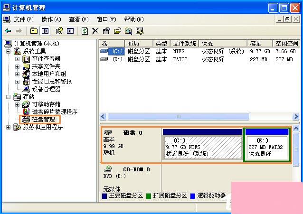Open 事件查看器 tree item
303x214 pixels.
(46, 59)
